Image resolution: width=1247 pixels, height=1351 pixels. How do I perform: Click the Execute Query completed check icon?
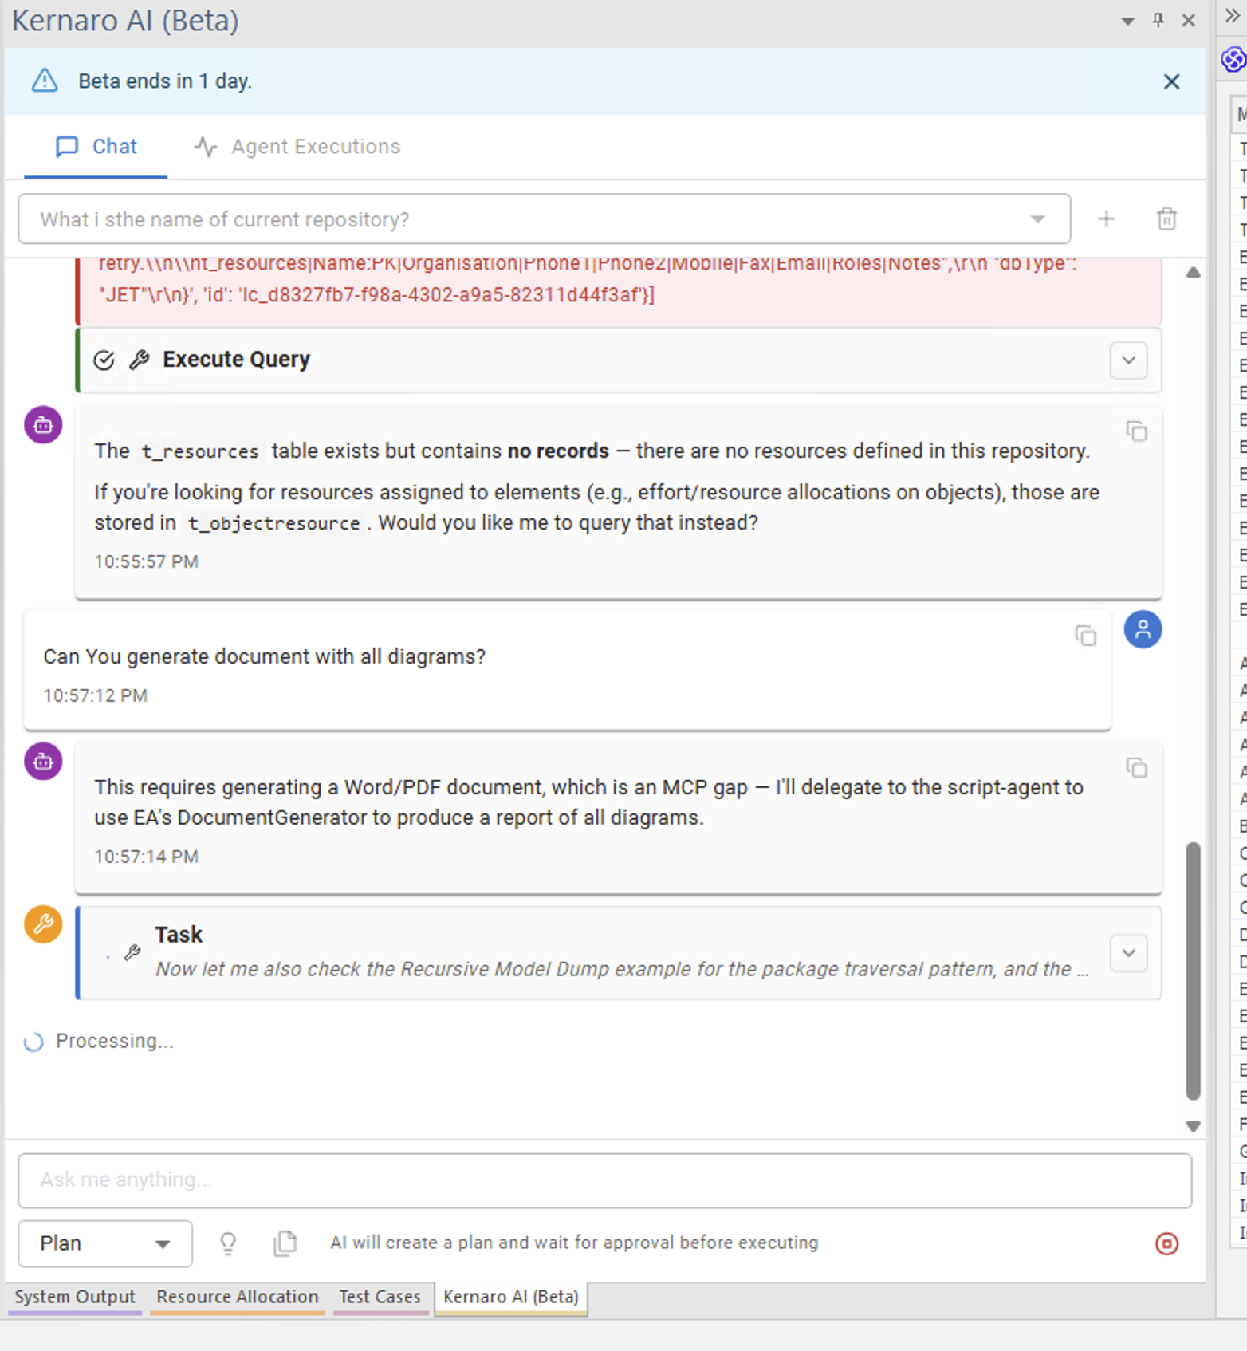[104, 360]
